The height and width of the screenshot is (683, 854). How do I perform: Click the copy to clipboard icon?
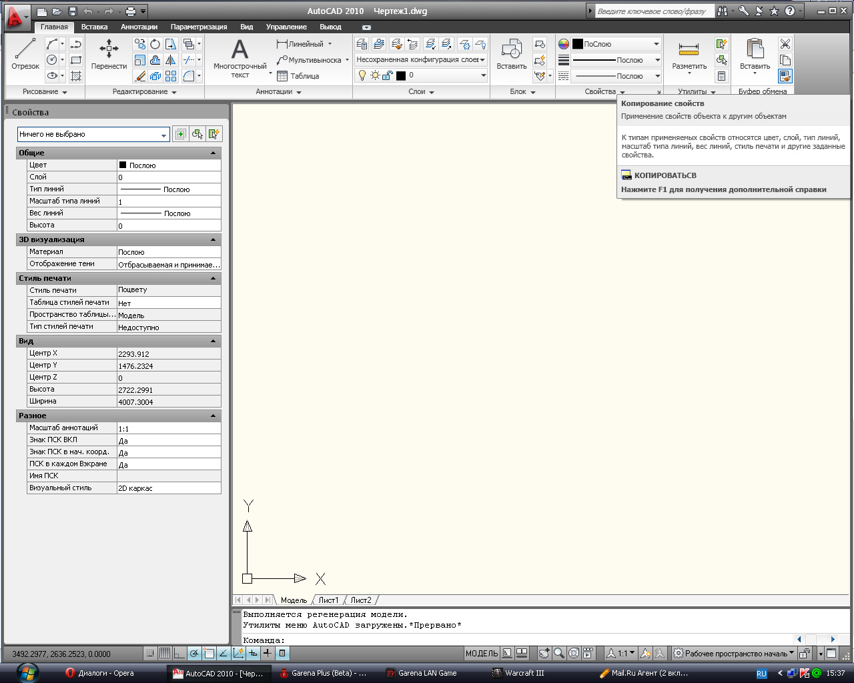point(785,60)
